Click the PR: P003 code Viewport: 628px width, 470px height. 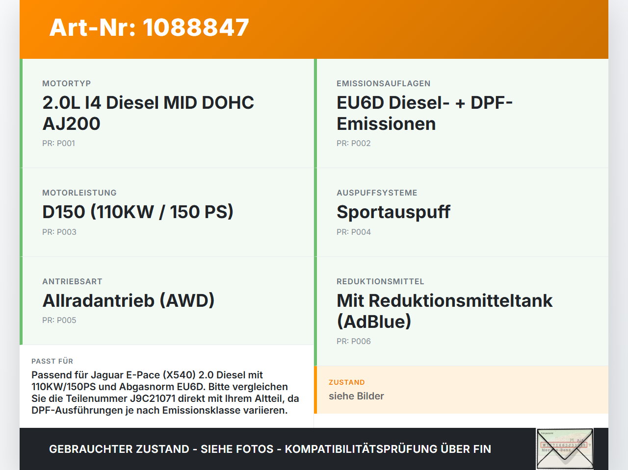(x=59, y=232)
